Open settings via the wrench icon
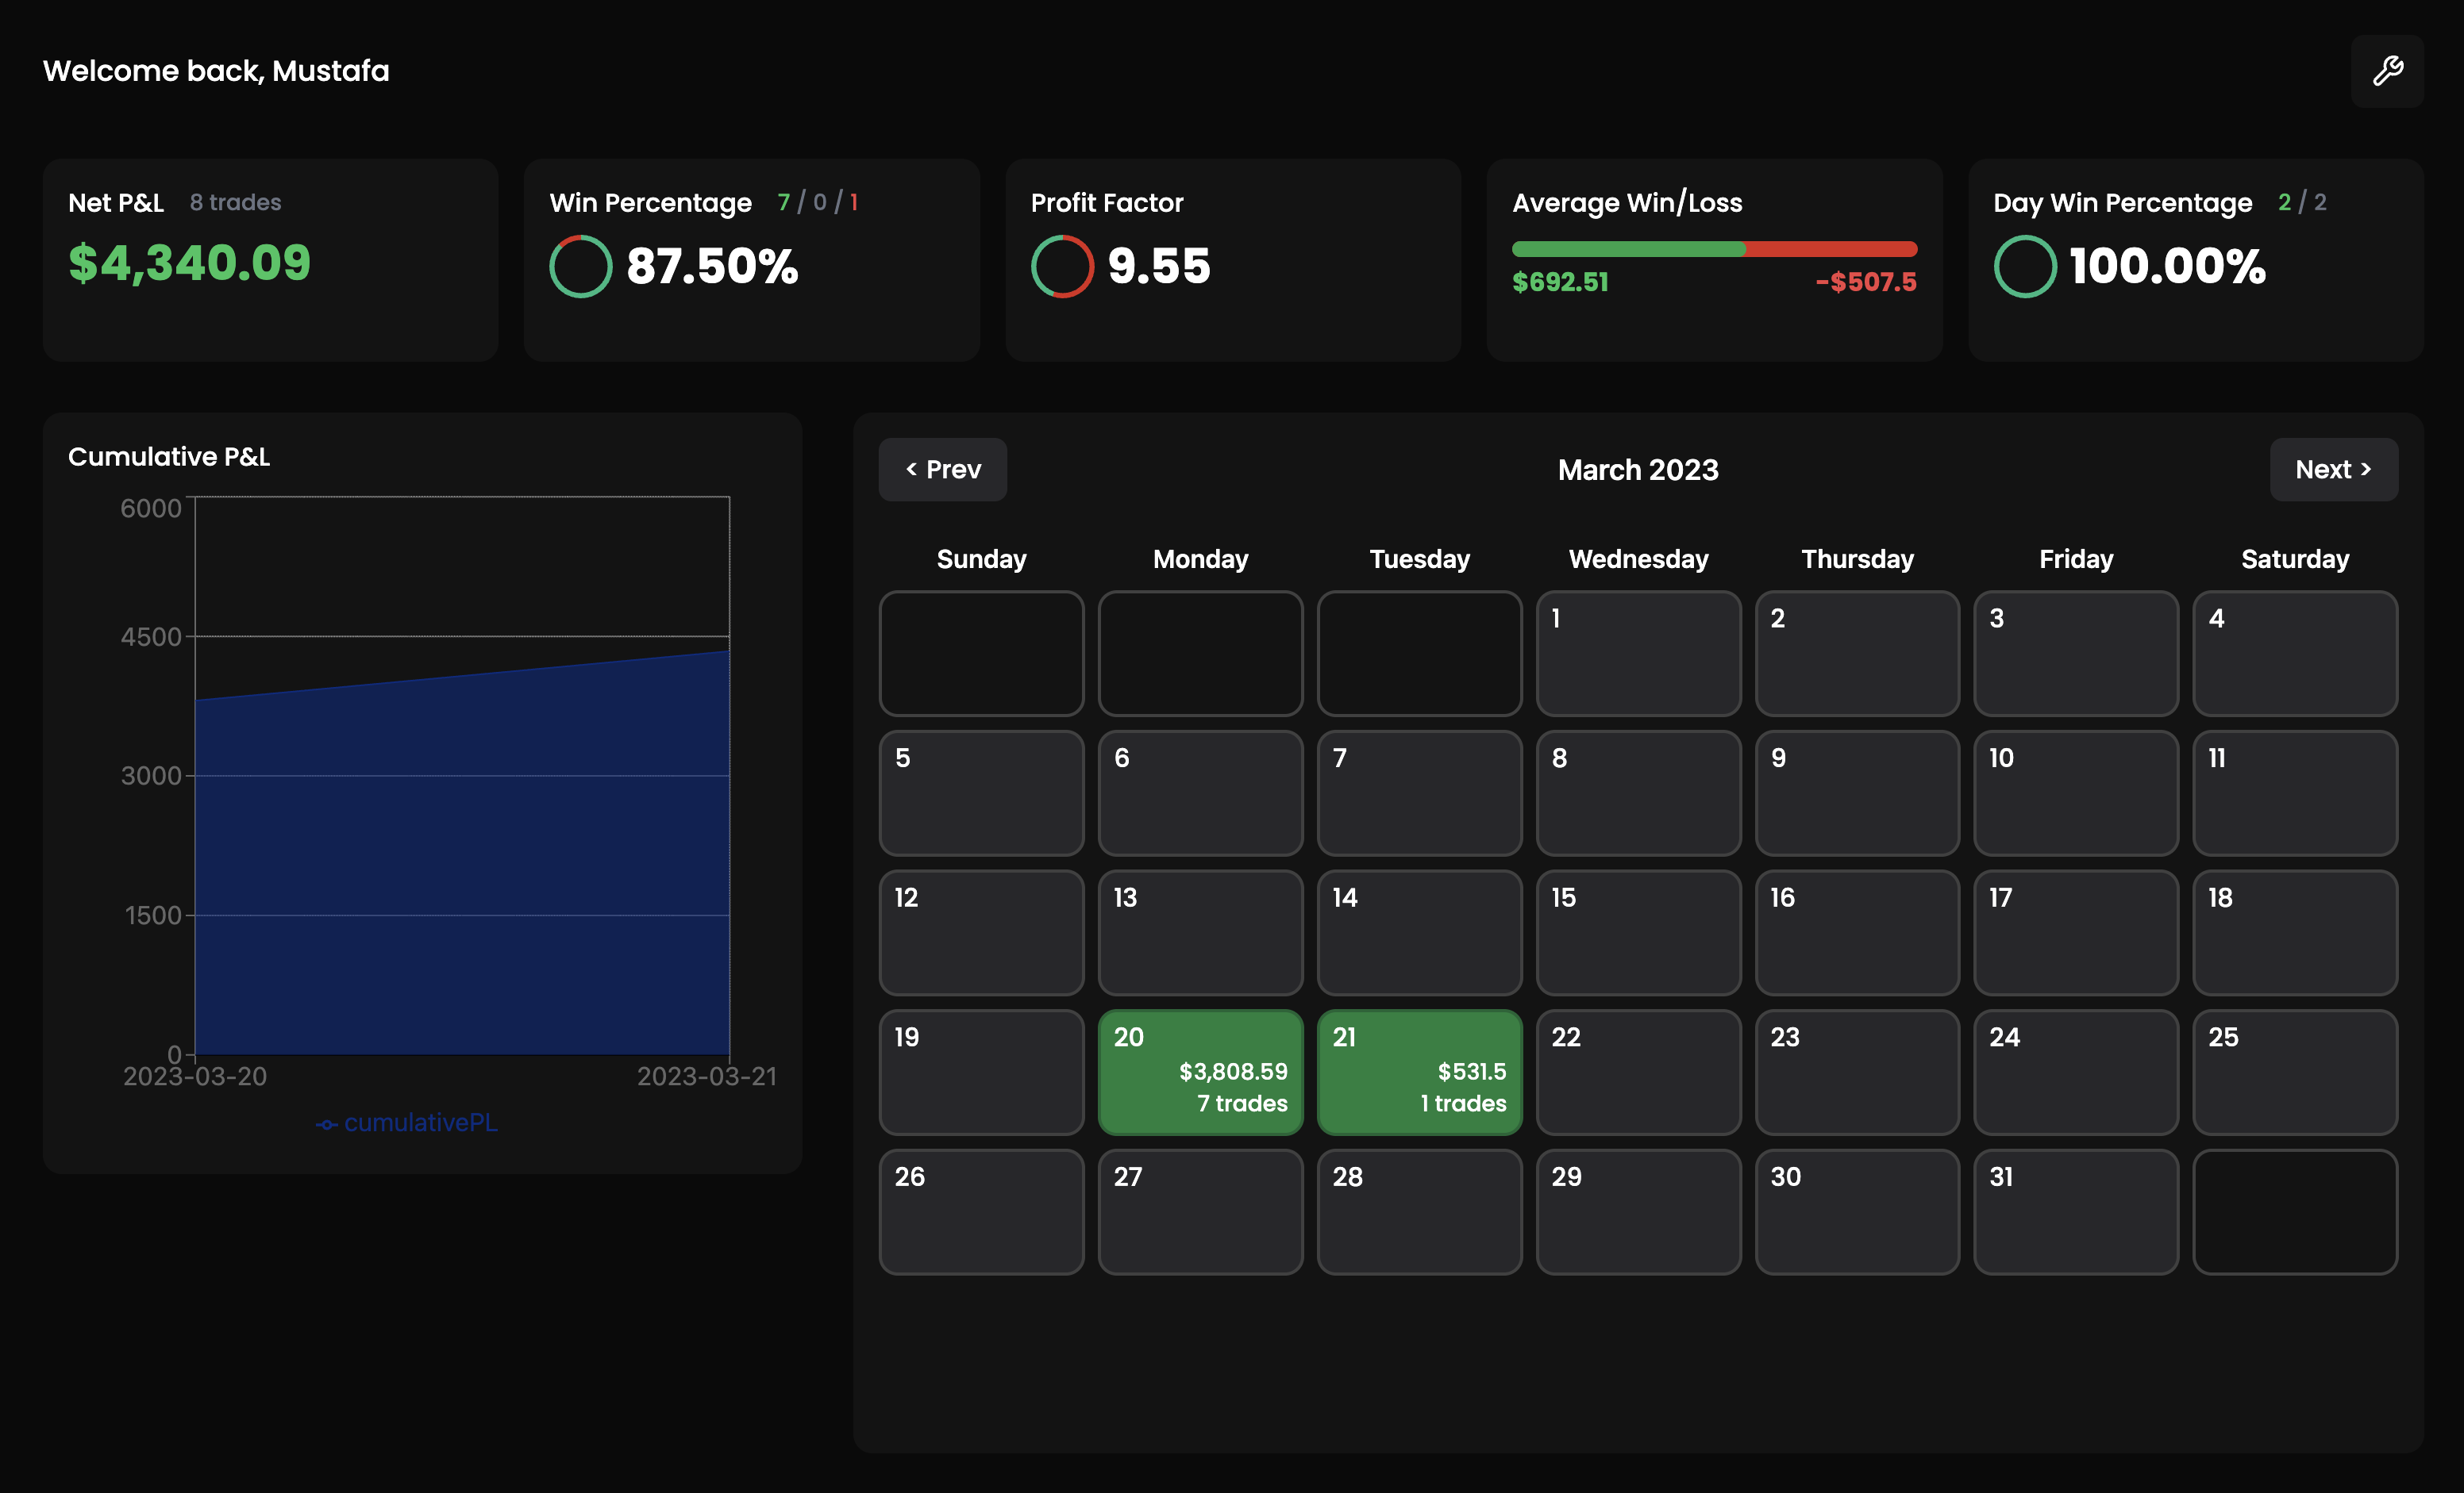2464x1493 pixels. tap(2387, 70)
